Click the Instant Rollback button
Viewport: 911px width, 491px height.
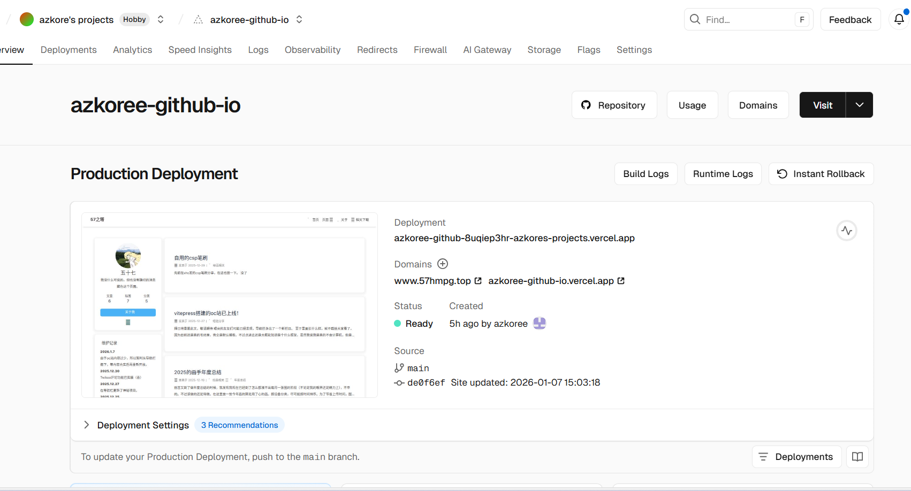tap(821, 174)
